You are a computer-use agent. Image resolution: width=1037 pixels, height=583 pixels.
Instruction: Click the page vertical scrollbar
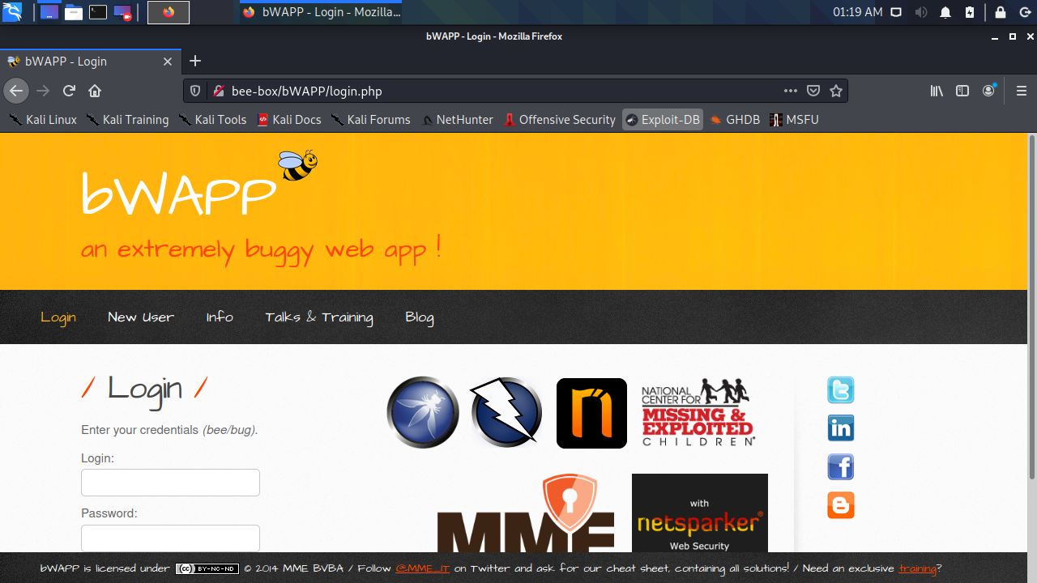pyautogui.click(x=1032, y=308)
